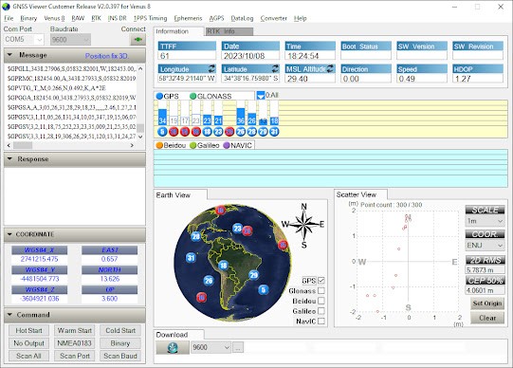513x368 pixels.
Task: Open the Com Port COM5 dropdown
Action: pyautogui.click(x=24, y=40)
